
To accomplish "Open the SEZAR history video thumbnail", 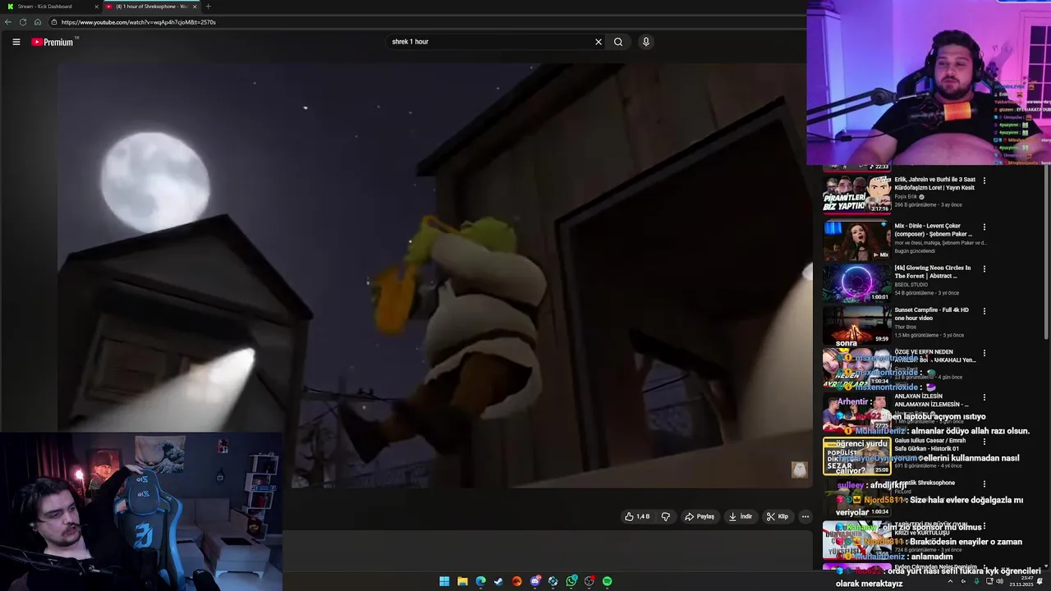I will coord(856,456).
